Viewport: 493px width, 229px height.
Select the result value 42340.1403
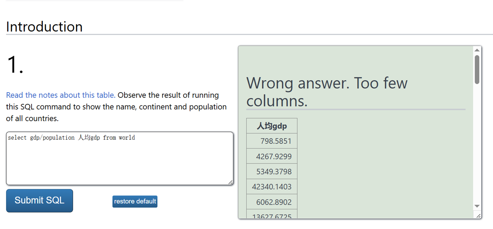coord(272,186)
